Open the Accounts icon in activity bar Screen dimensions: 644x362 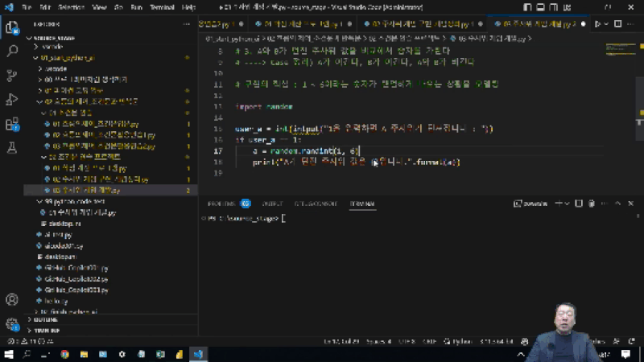(x=12, y=300)
